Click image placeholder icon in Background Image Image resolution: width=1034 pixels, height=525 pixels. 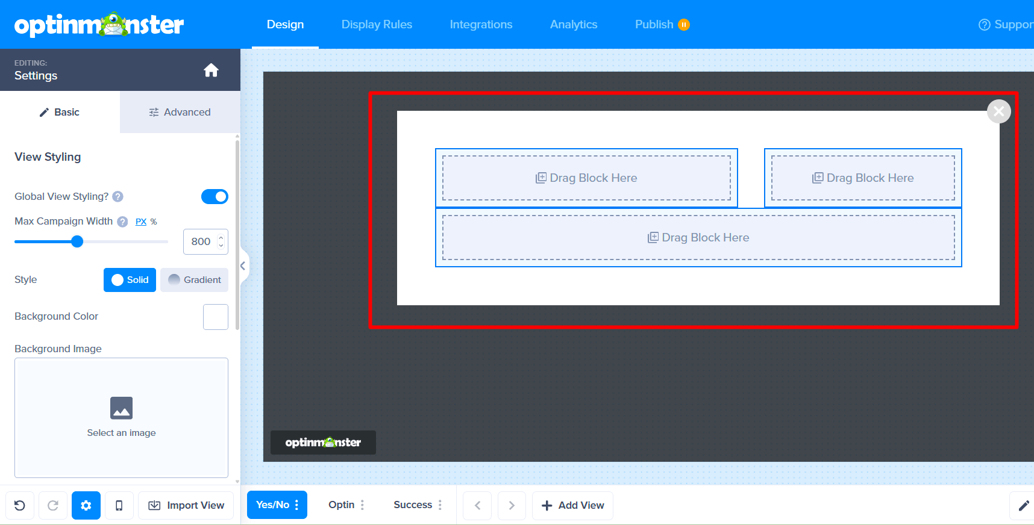coord(122,408)
